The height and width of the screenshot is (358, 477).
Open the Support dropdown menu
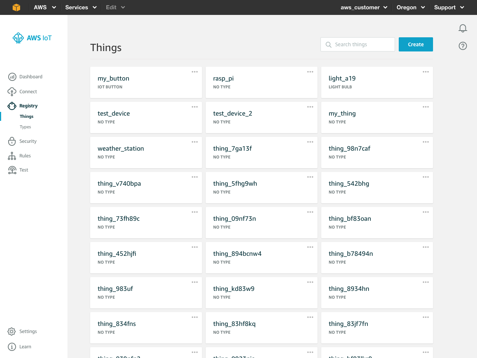(x=449, y=7)
